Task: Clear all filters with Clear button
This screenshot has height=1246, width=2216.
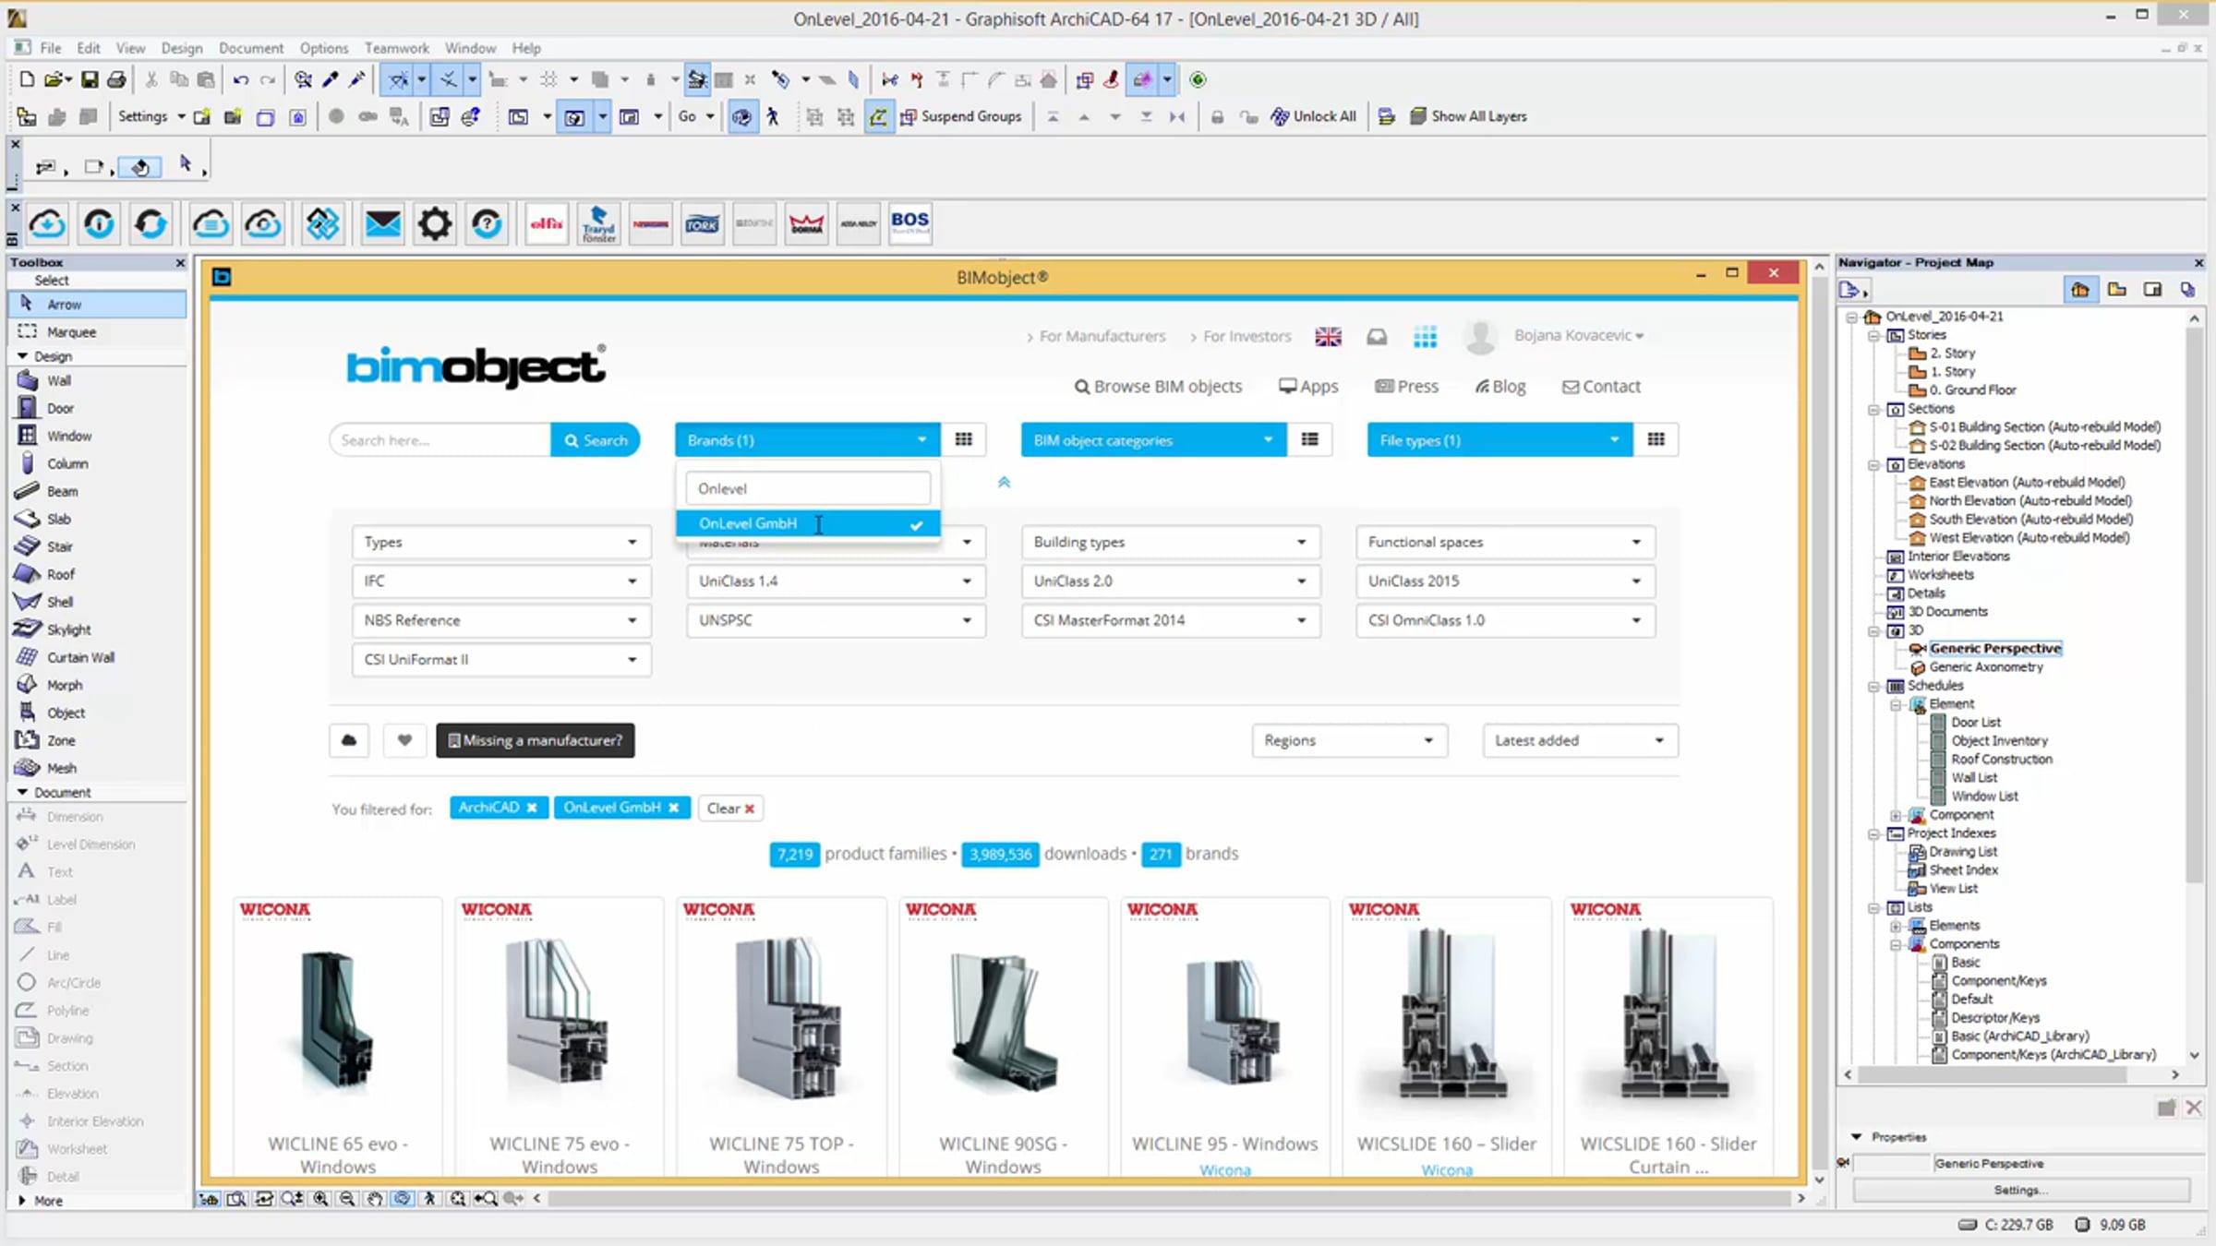Action: pyautogui.click(x=730, y=808)
